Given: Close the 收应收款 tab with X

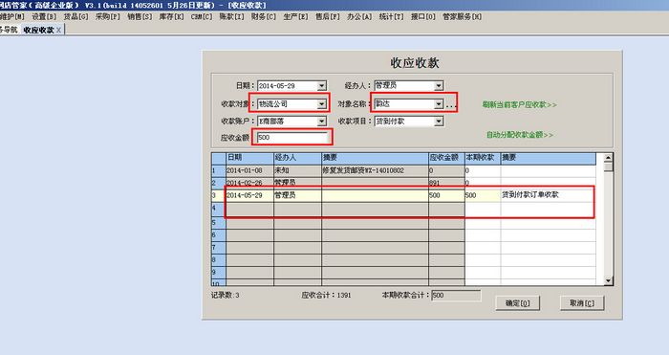Looking at the screenshot, I should [59, 30].
